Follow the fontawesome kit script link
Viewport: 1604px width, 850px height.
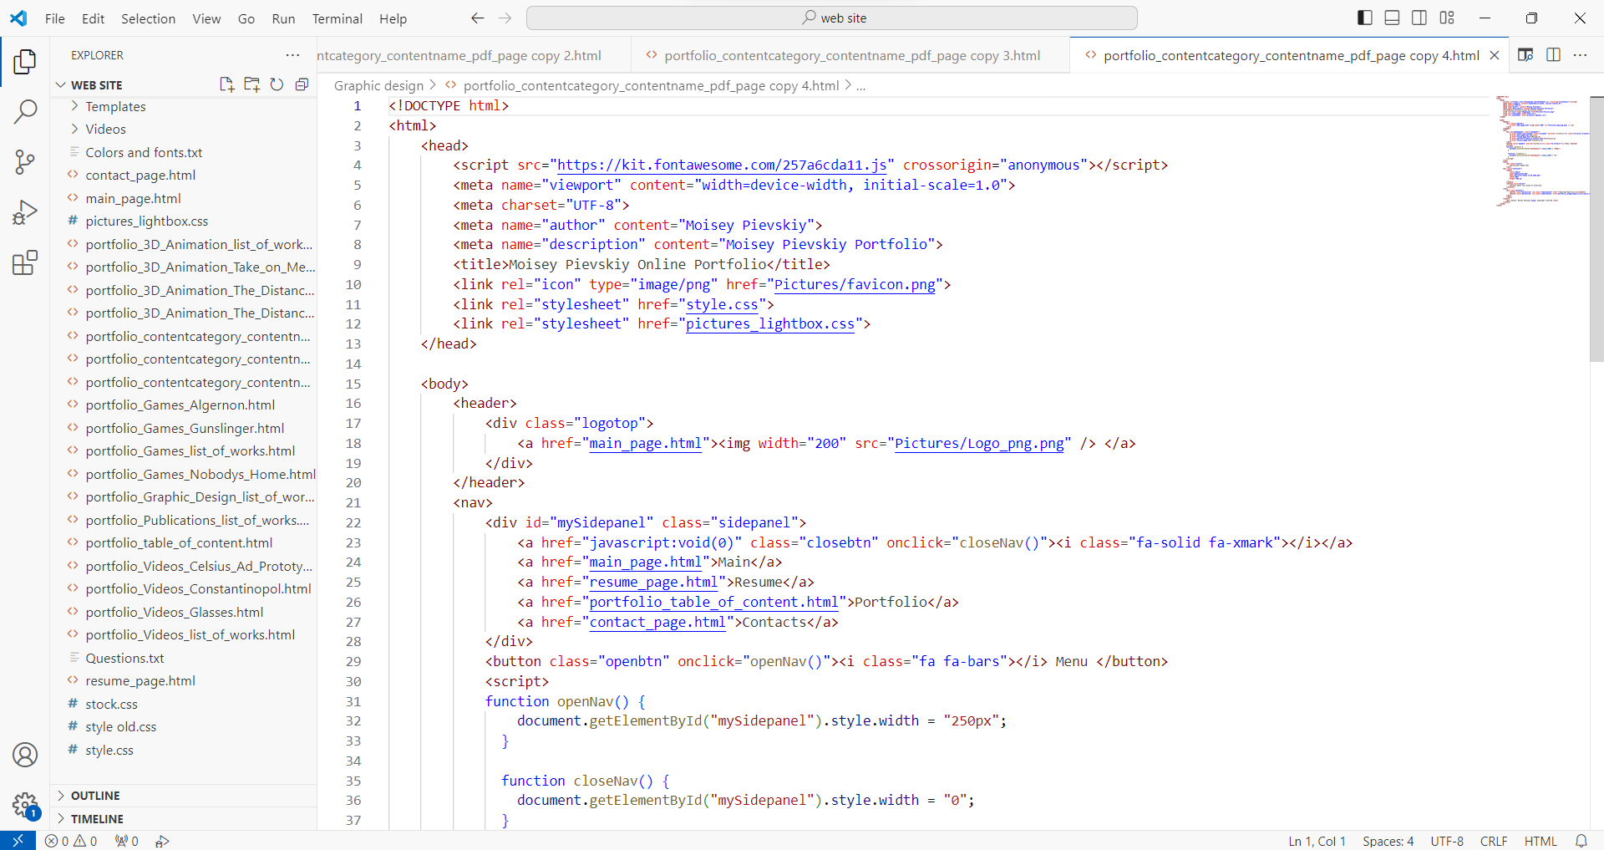722,165
